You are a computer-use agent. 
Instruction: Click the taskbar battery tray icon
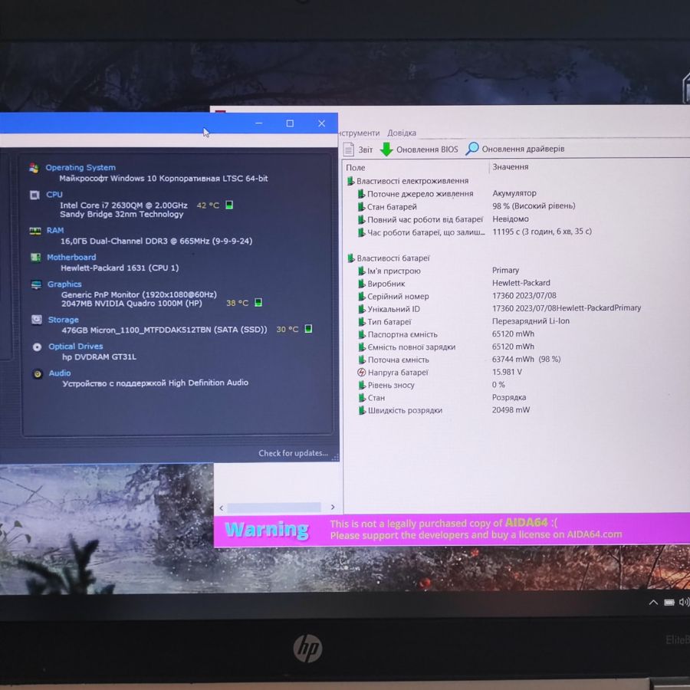[669, 603]
